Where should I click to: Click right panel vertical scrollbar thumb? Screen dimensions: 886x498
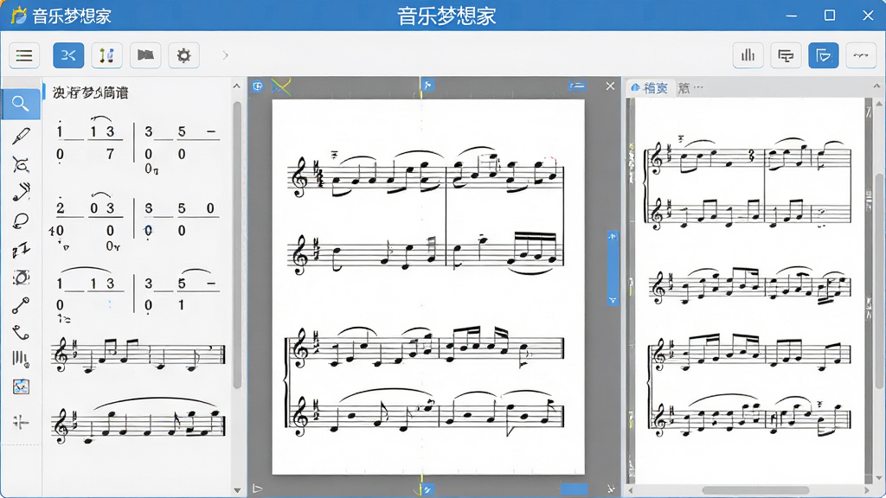pos(879,281)
